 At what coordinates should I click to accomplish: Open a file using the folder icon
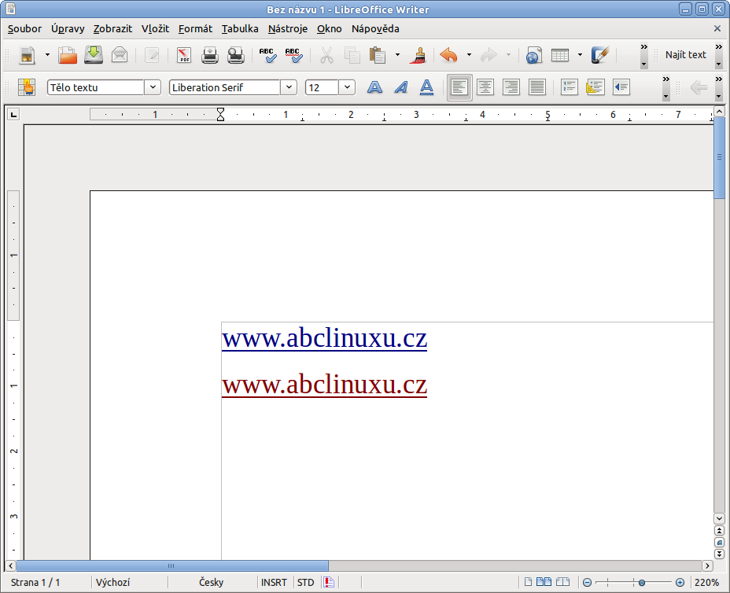tap(68, 55)
